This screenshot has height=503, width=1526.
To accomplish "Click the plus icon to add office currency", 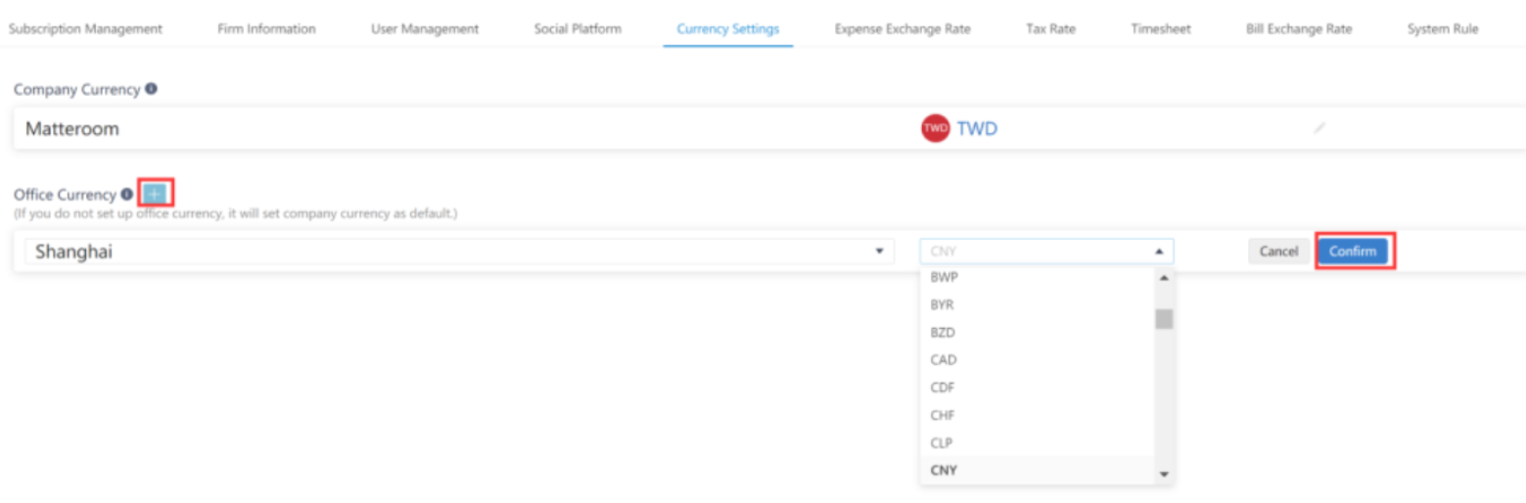I will pyautogui.click(x=157, y=193).
